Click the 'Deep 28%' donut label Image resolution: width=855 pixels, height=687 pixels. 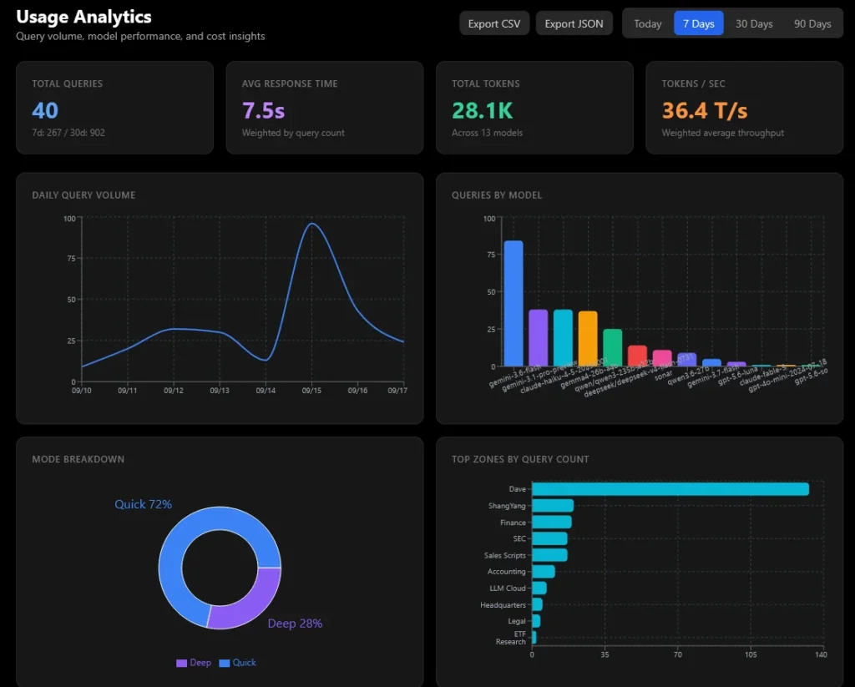point(295,624)
